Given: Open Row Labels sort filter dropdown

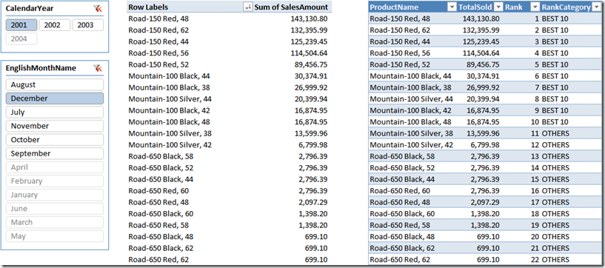Looking at the screenshot, I should click(x=248, y=7).
